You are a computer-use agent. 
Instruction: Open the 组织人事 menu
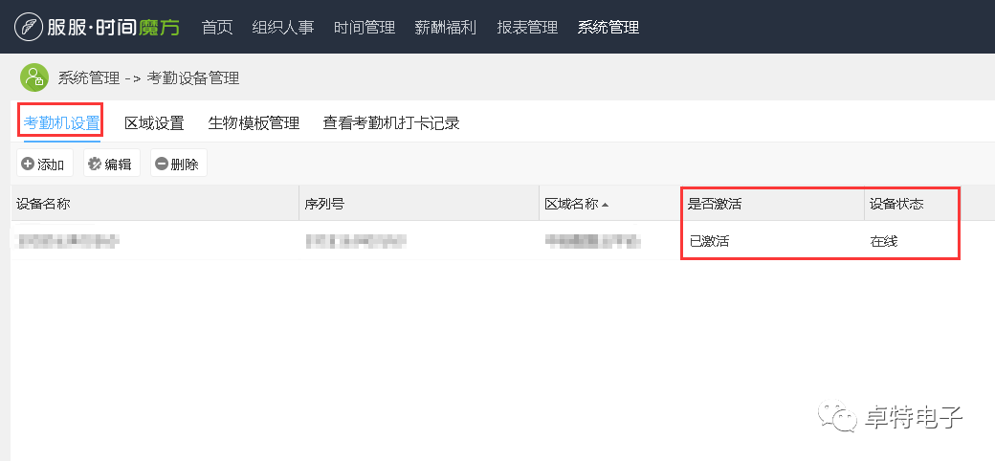point(282,28)
